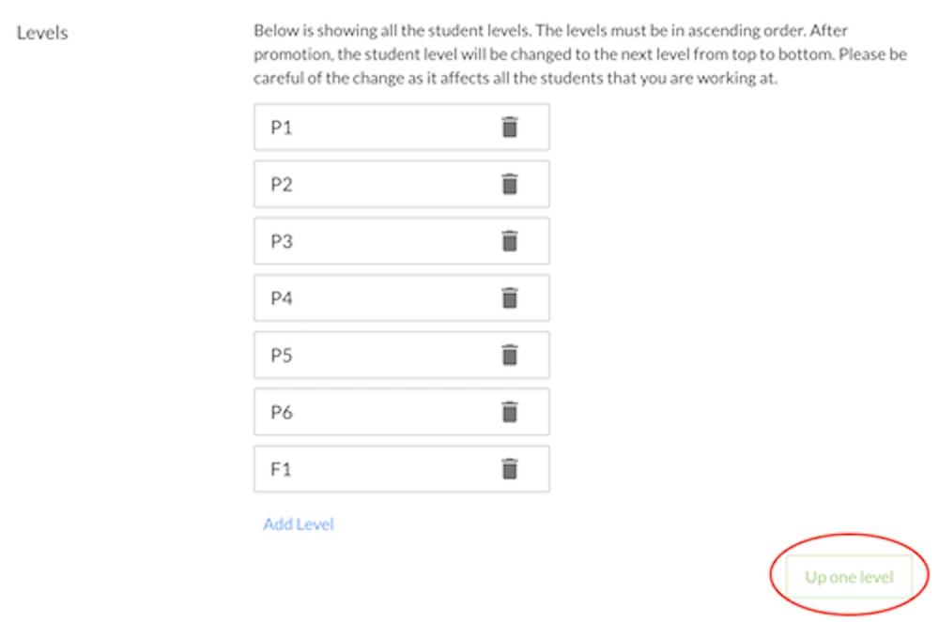Image resolution: width=939 pixels, height=622 pixels.
Task: Click the trash can next to P6
Action: 510,412
